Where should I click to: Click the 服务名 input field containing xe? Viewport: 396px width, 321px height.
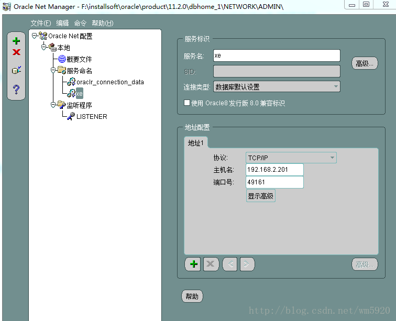(x=277, y=56)
